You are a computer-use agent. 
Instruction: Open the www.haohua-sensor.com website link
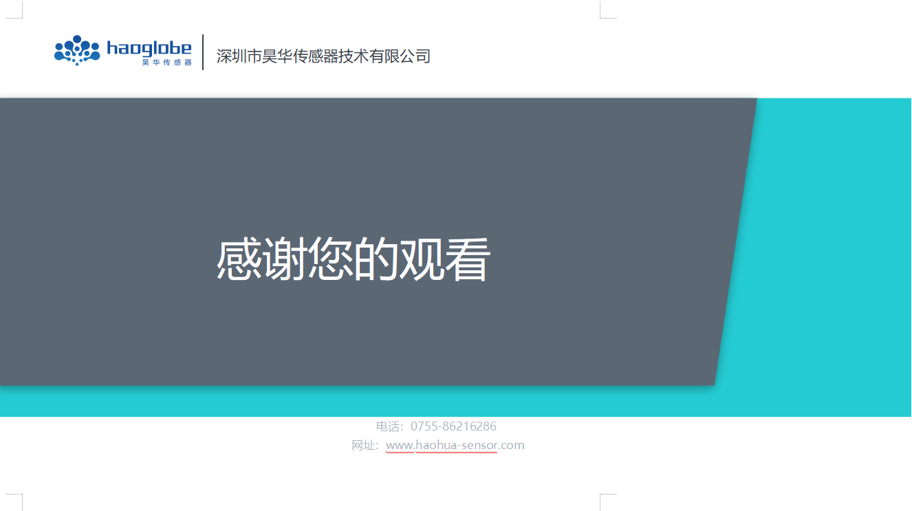pos(455,445)
